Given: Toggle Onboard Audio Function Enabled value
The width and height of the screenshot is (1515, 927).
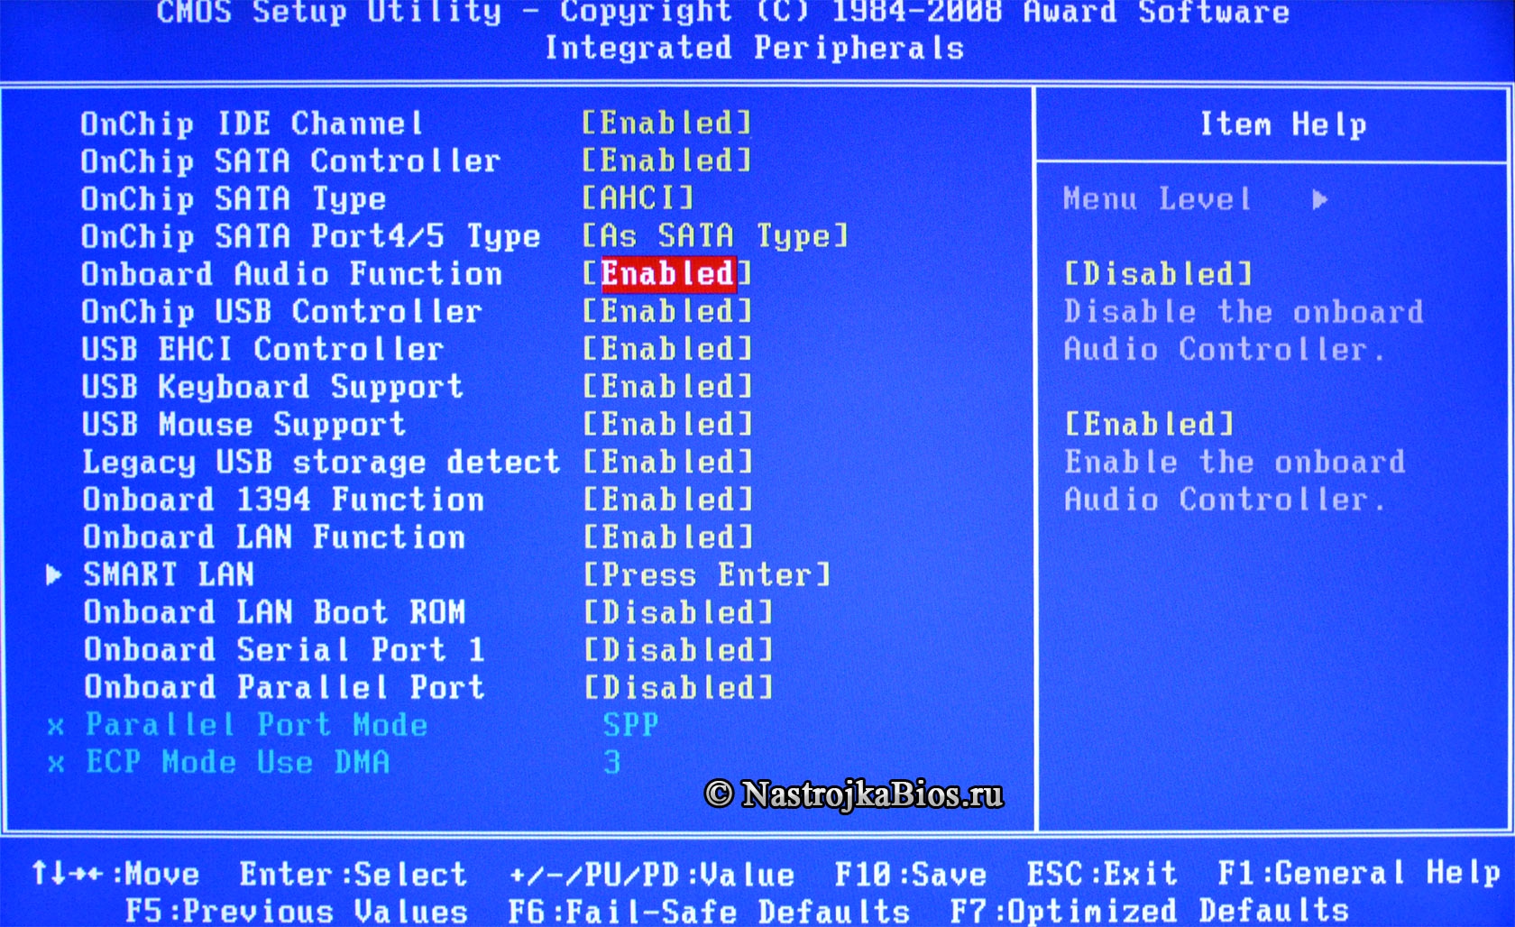Looking at the screenshot, I should tap(667, 274).
